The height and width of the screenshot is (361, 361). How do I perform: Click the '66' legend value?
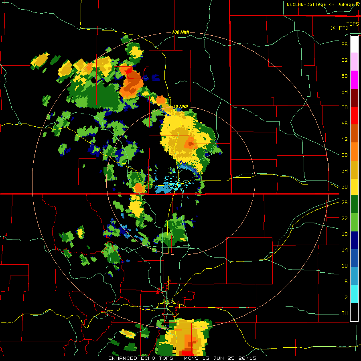345,44
